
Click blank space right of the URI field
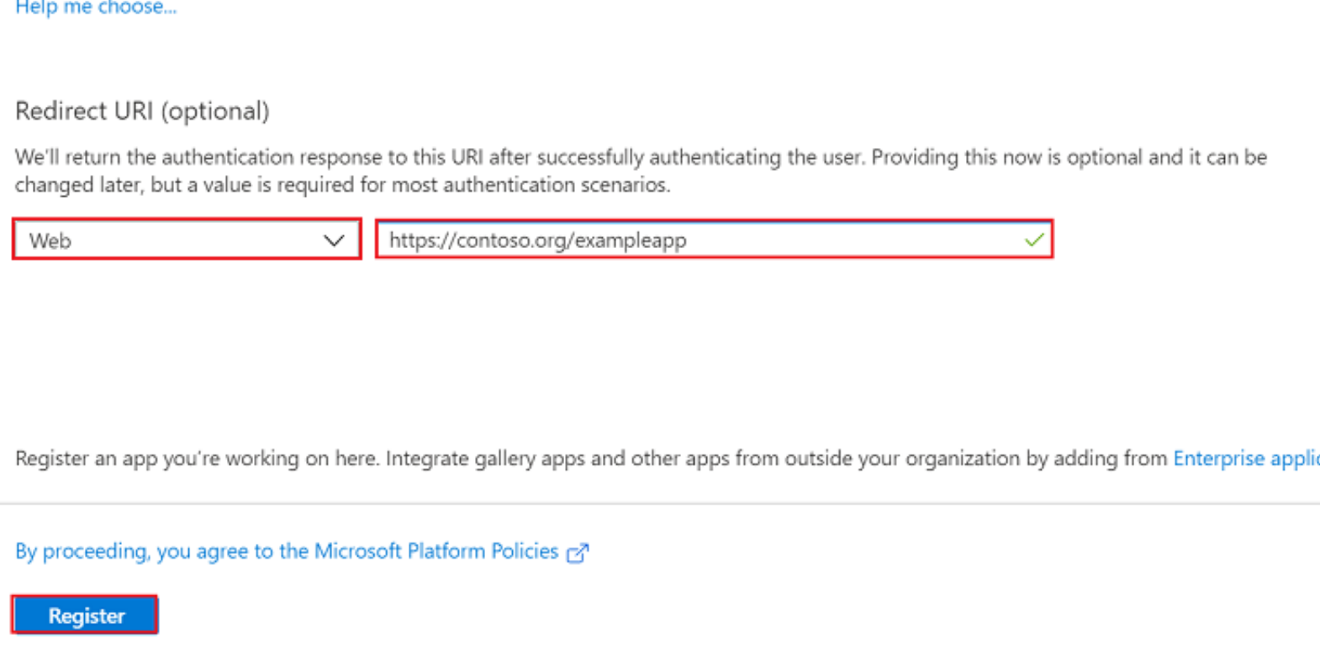(x=1177, y=240)
